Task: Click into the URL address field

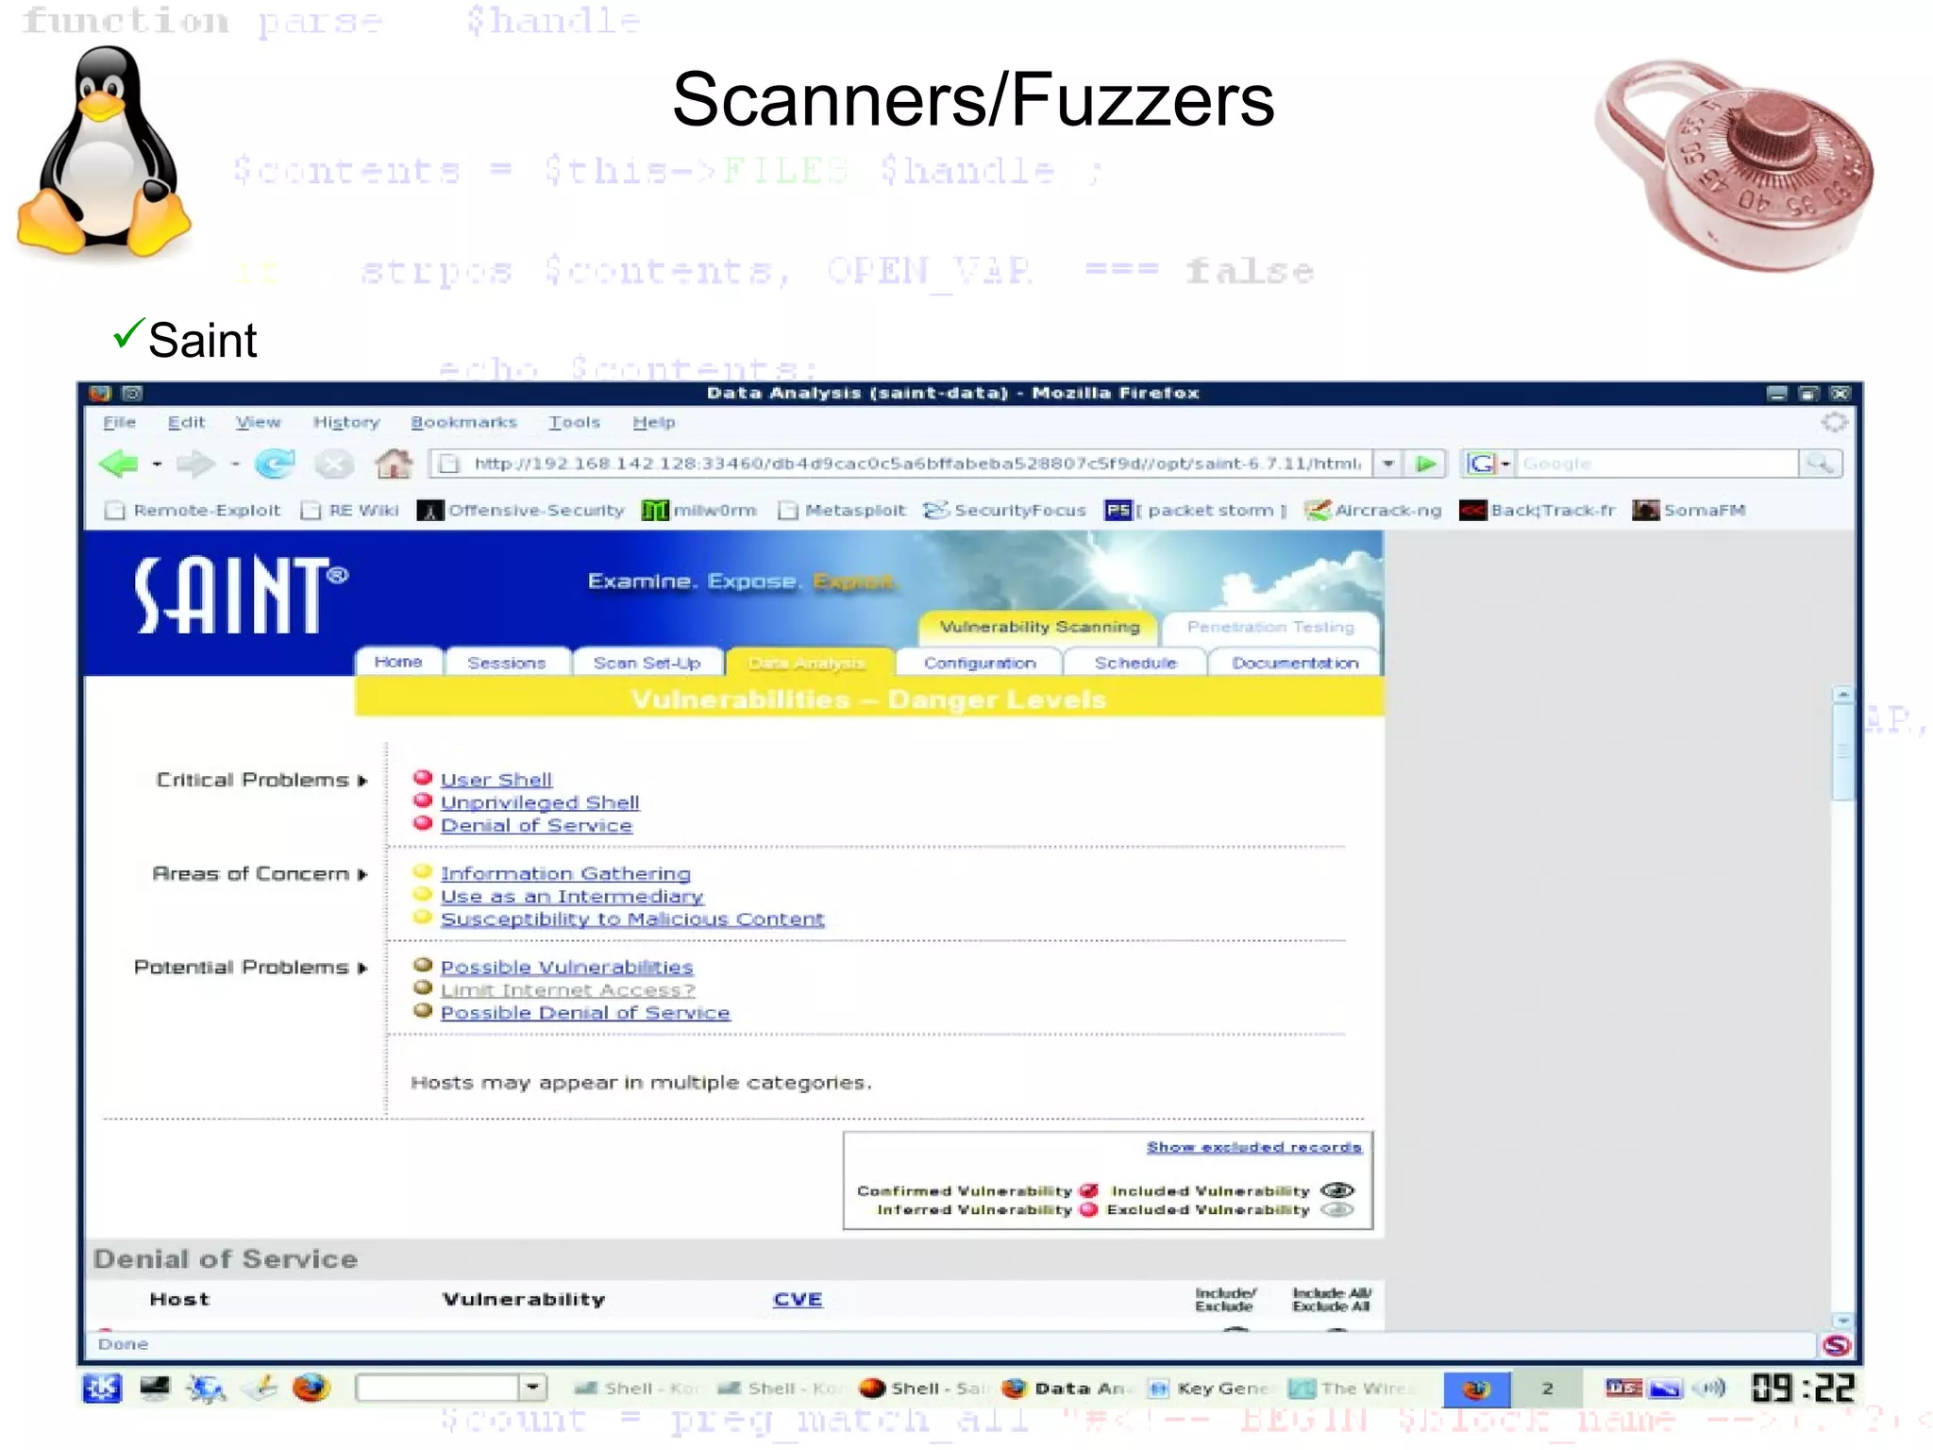Action: tap(902, 464)
